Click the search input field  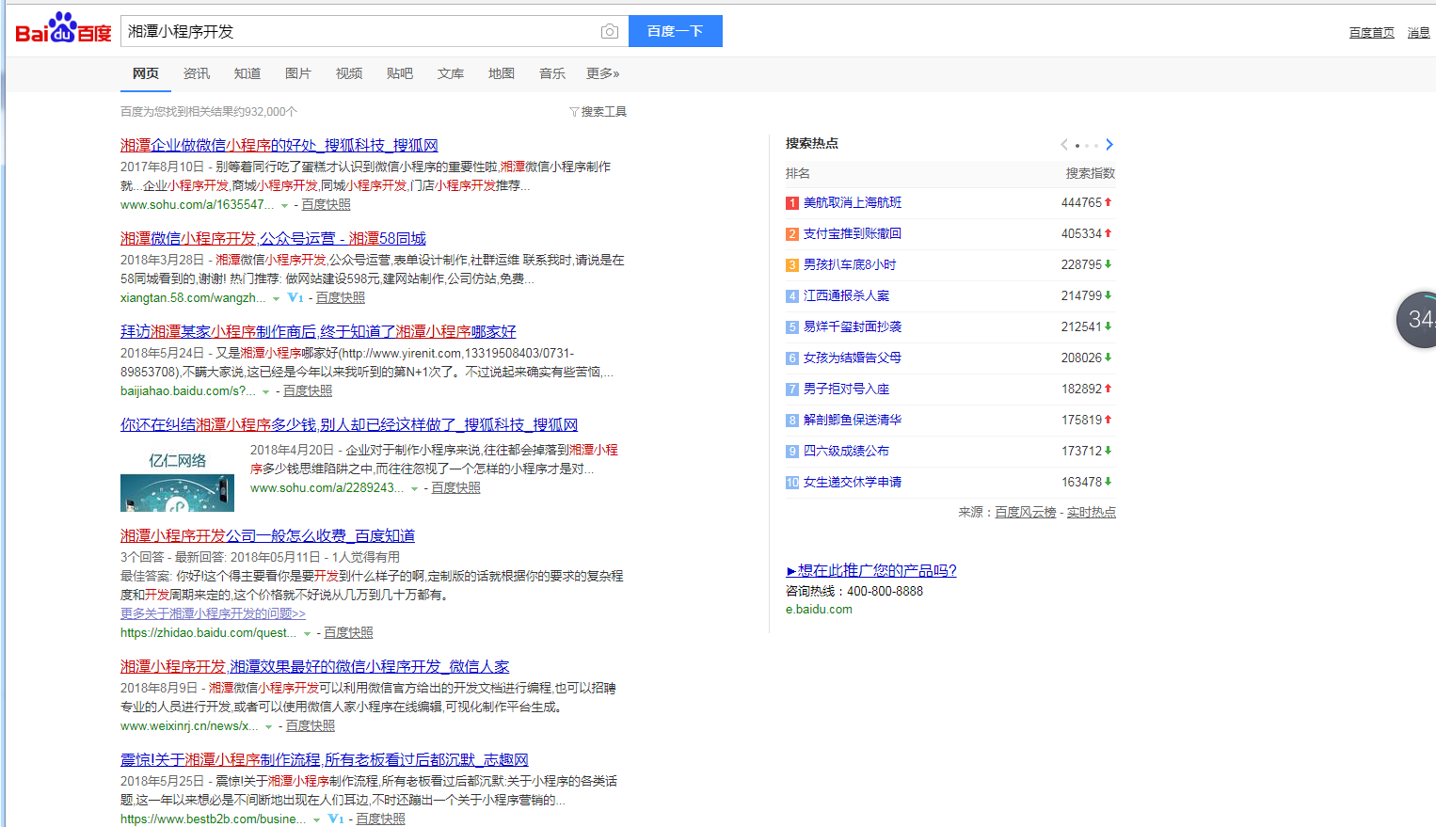click(x=358, y=32)
